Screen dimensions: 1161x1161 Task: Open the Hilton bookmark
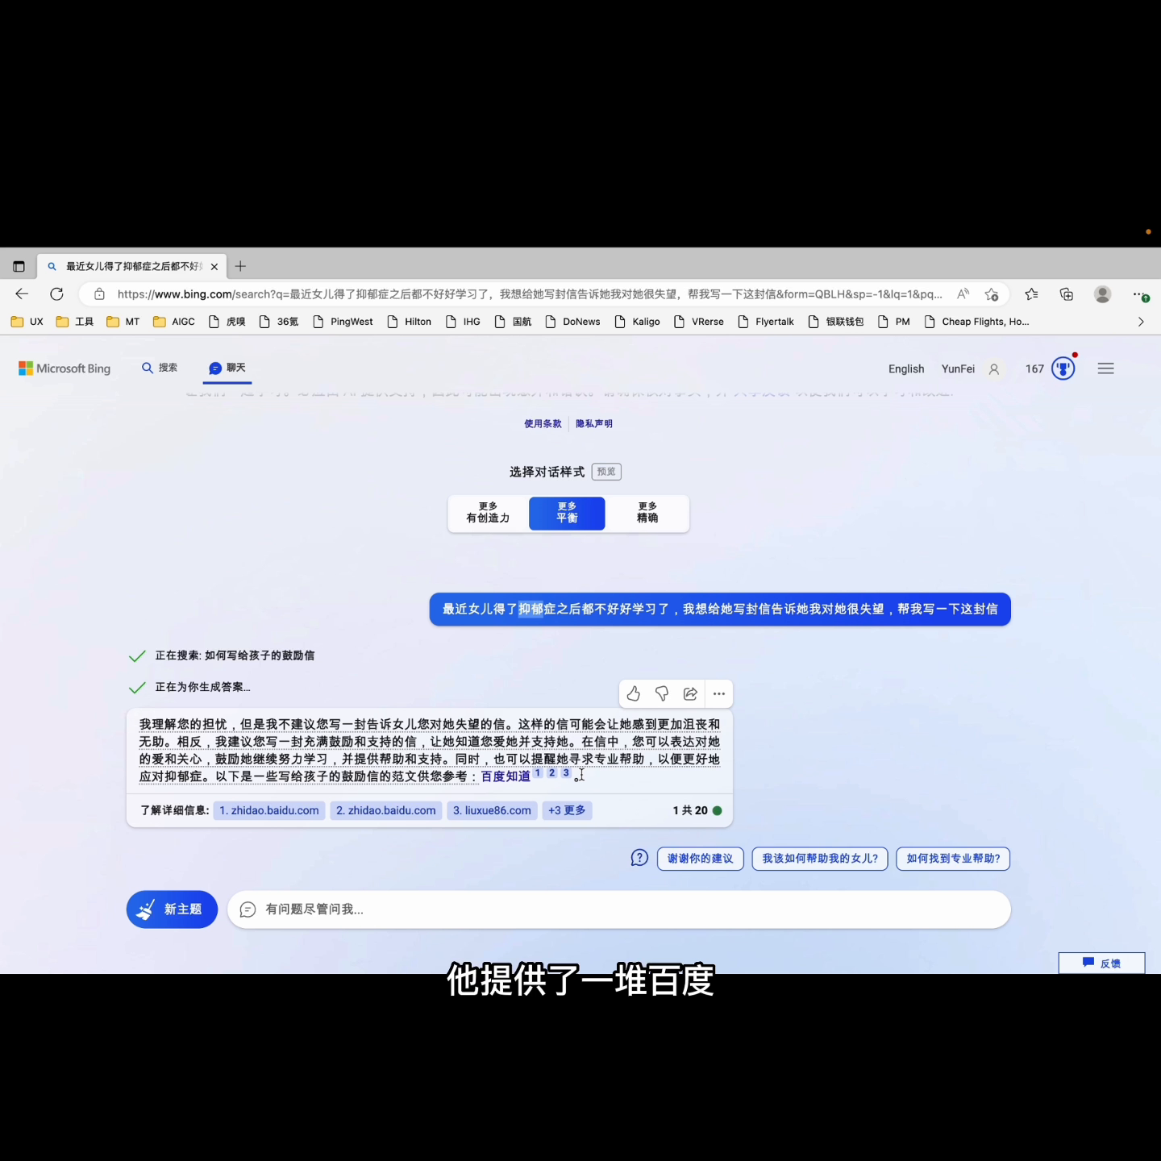pos(410,322)
